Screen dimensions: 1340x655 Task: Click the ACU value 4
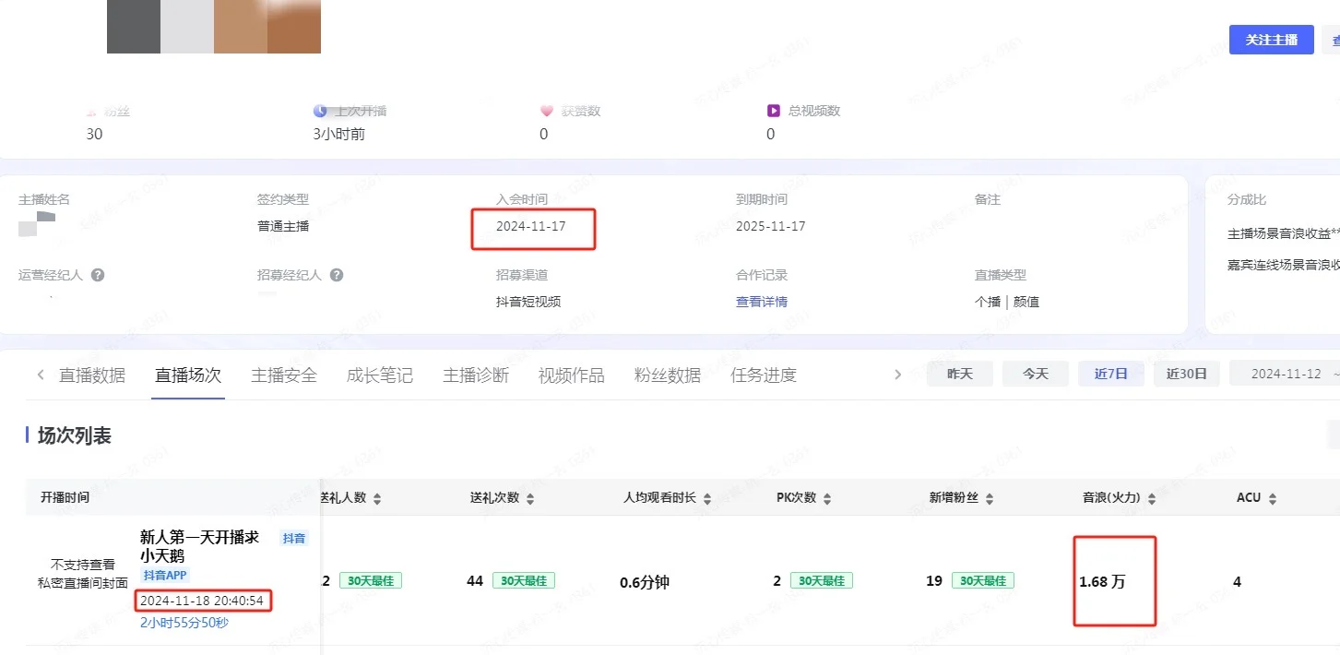(1237, 582)
